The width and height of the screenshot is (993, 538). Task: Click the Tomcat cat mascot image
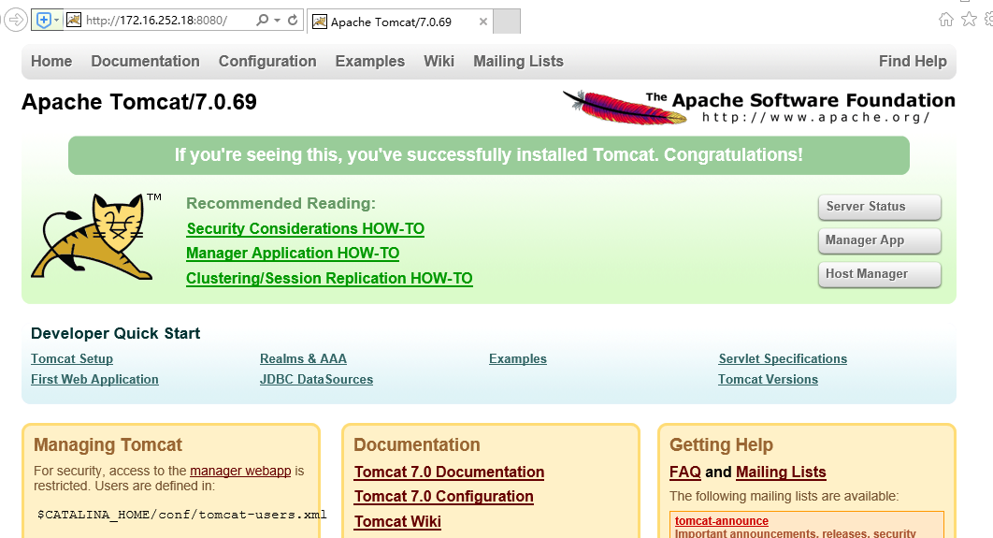(95, 236)
